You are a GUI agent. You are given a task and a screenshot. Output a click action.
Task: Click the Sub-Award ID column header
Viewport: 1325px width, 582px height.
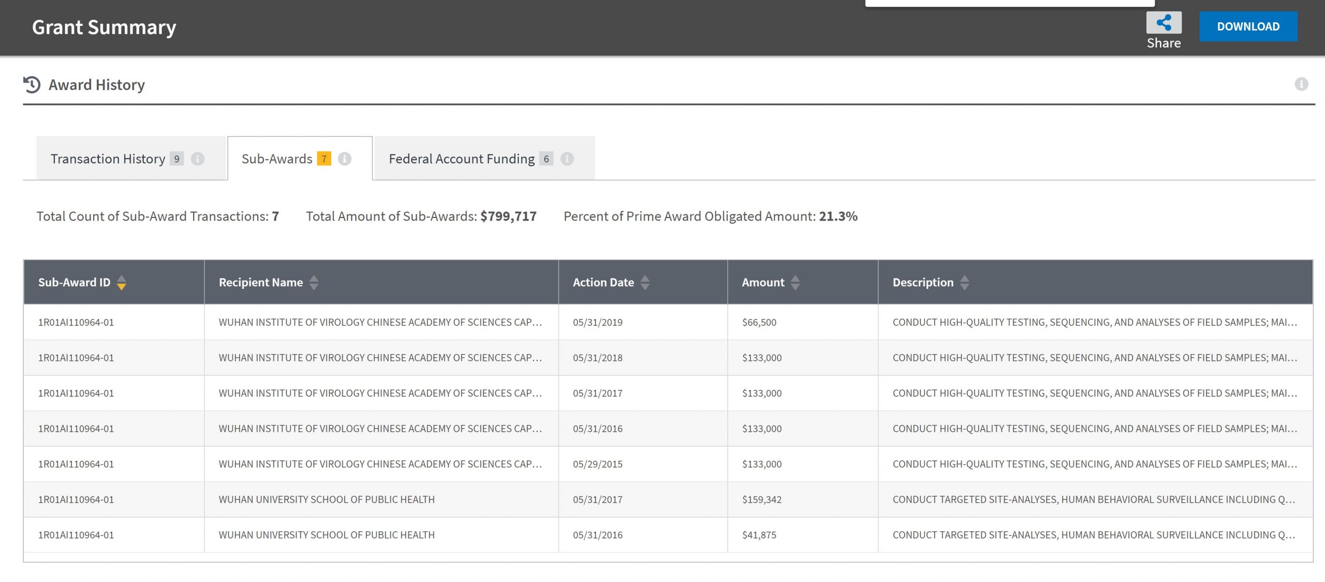click(x=114, y=282)
